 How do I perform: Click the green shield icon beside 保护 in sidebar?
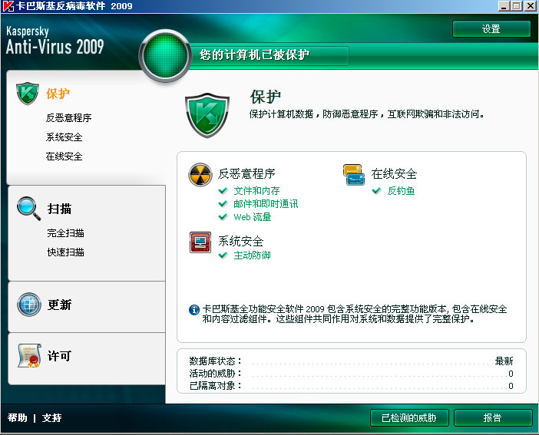point(27,94)
